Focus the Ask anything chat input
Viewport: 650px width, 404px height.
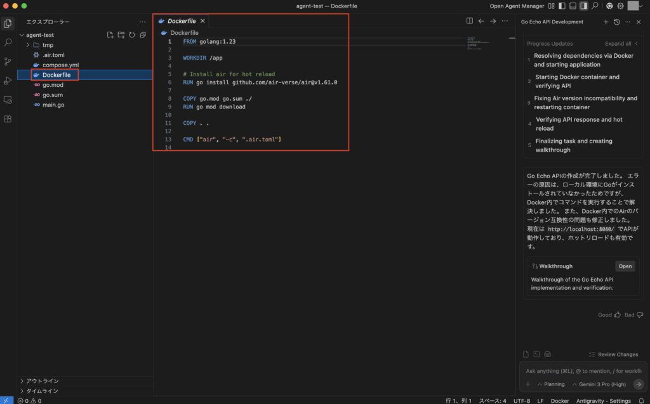pyautogui.click(x=581, y=371)
